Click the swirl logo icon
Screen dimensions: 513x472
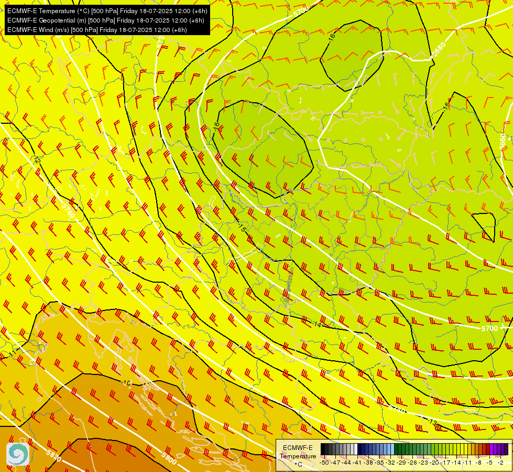[18, 454]
